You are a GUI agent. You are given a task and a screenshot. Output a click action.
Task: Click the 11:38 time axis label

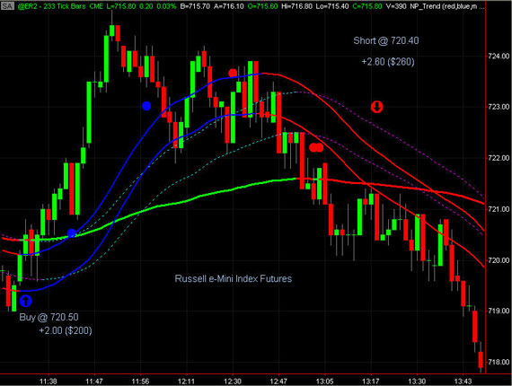coord(49,382)
